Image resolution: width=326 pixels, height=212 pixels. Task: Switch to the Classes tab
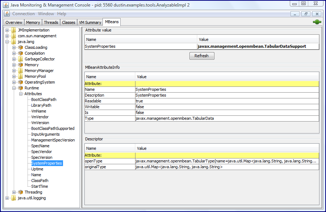[x=68, y=22]
